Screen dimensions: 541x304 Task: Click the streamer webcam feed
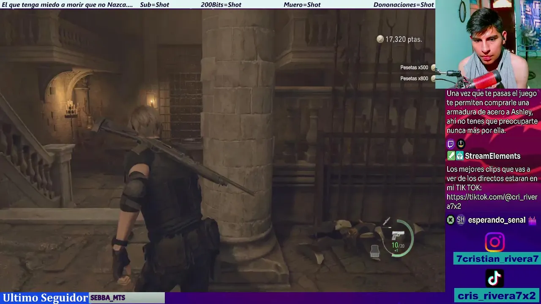point(488,44)
